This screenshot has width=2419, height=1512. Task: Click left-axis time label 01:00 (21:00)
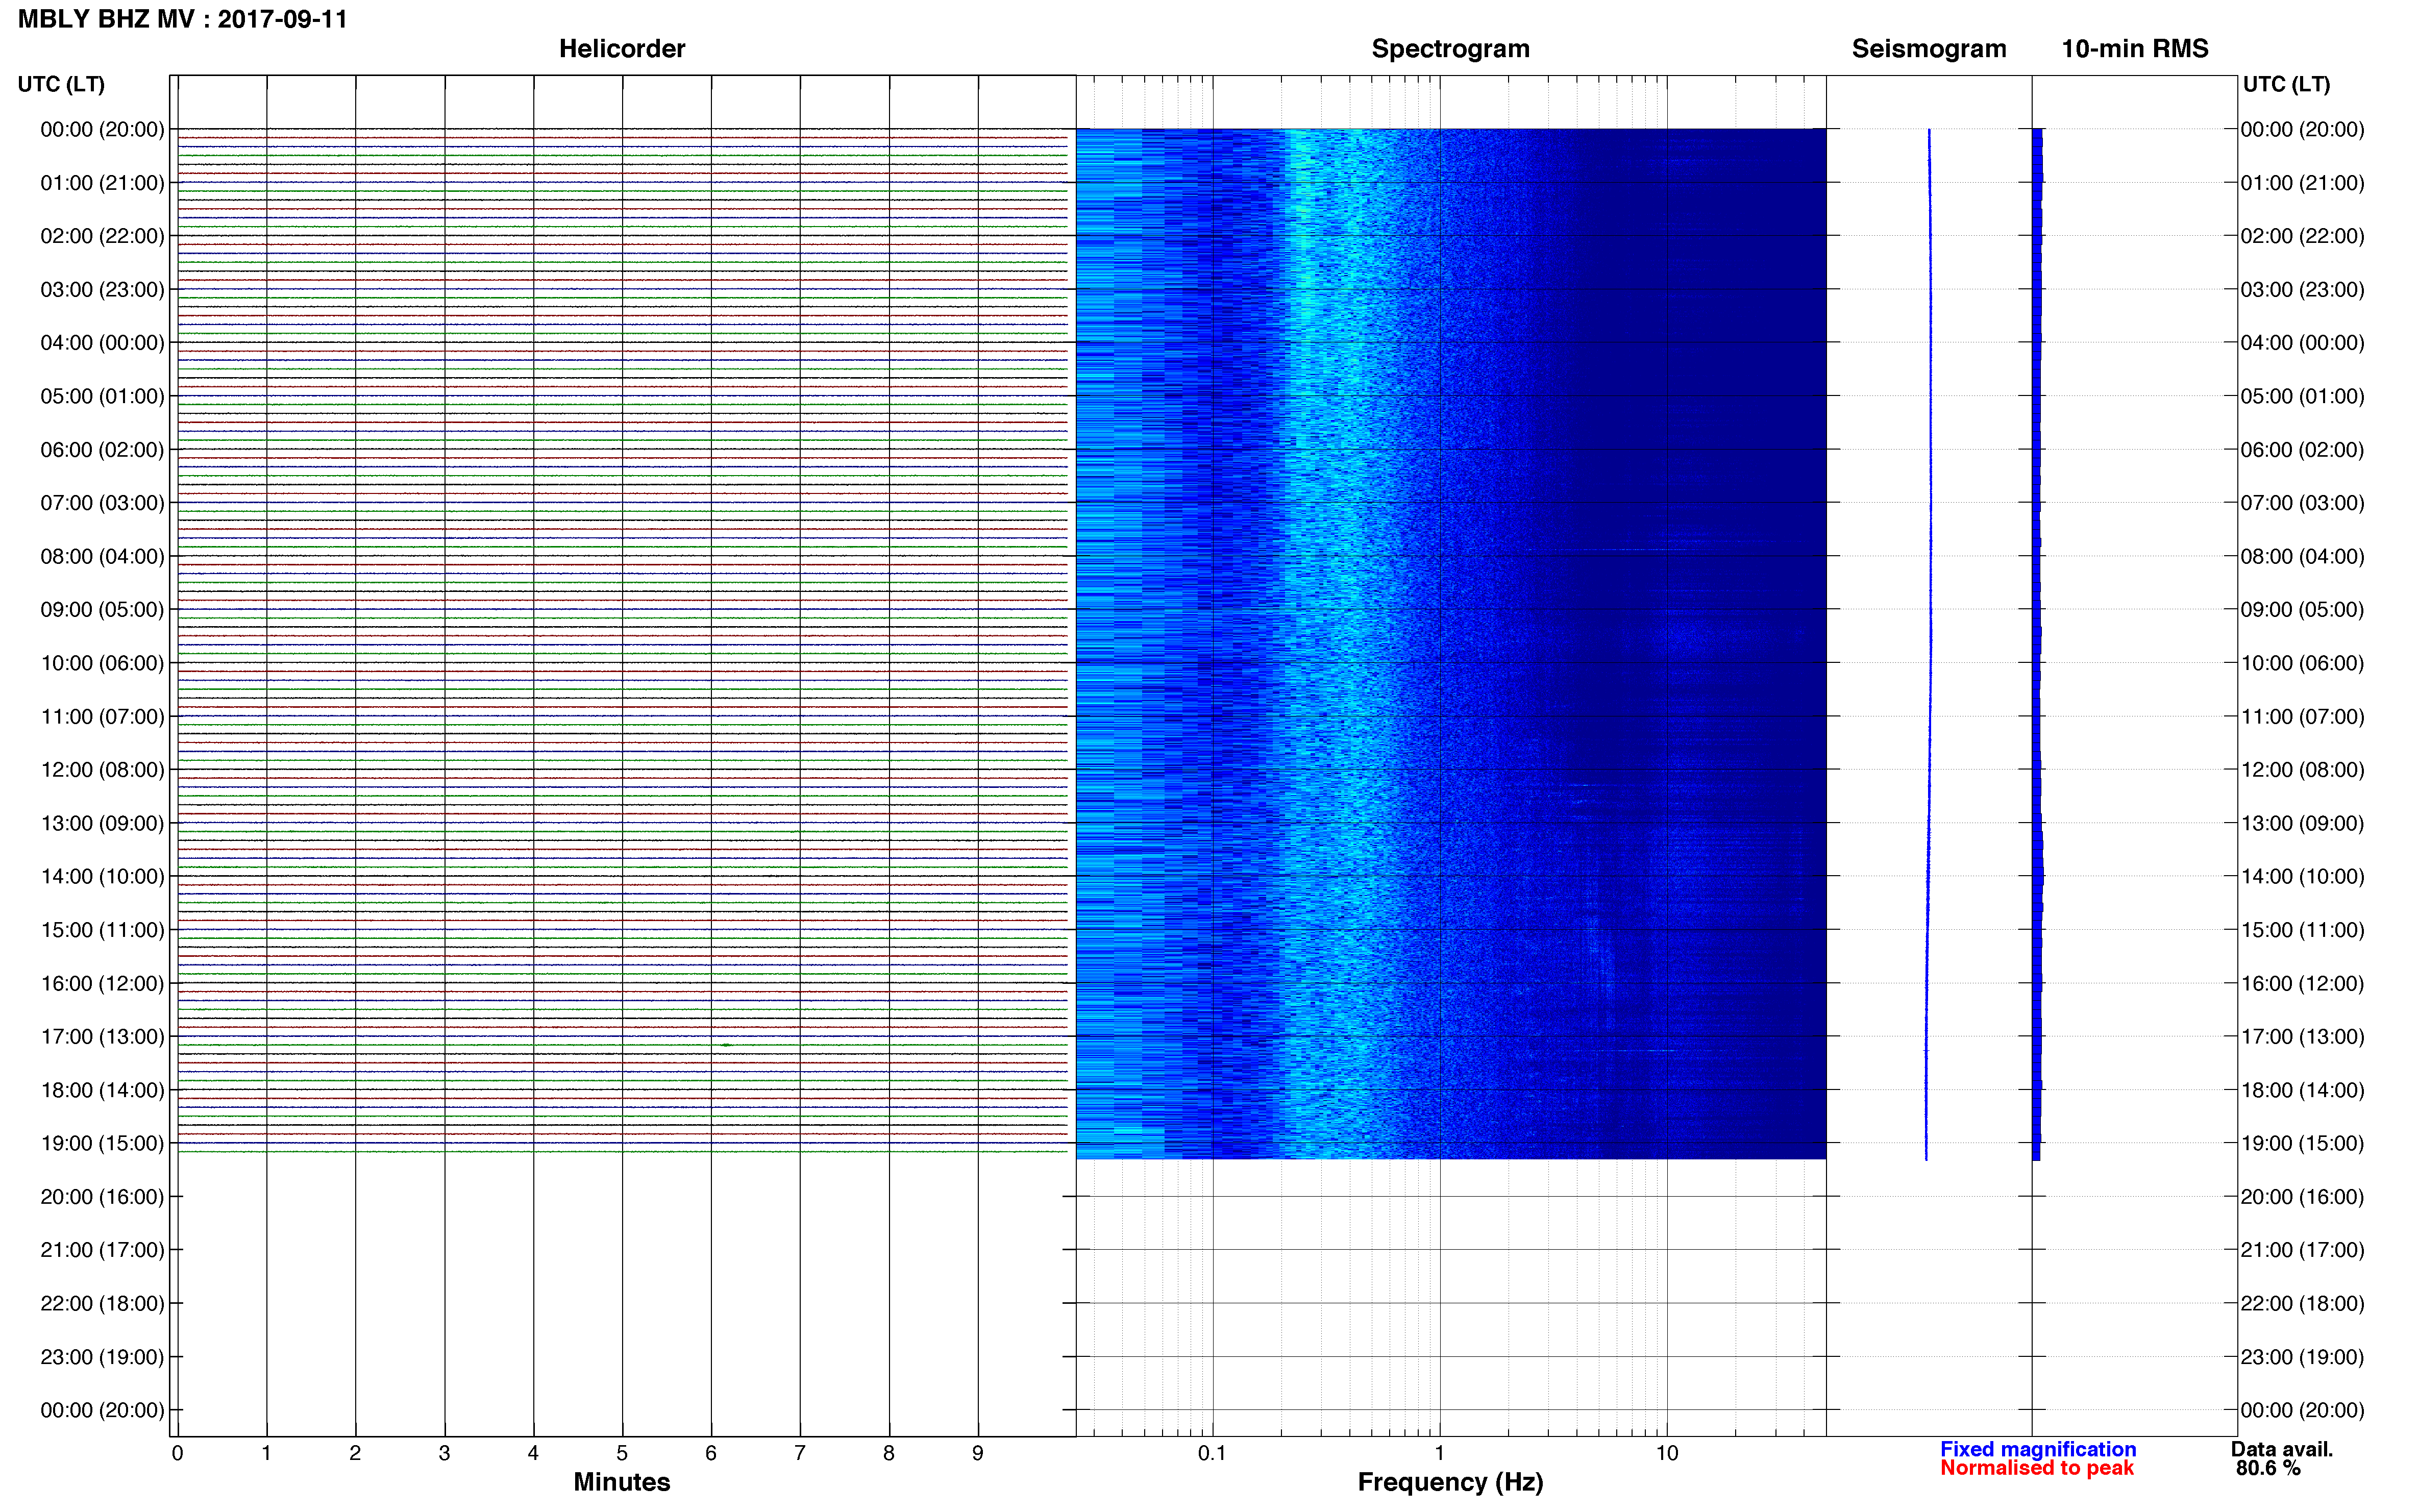pos(102,183)
